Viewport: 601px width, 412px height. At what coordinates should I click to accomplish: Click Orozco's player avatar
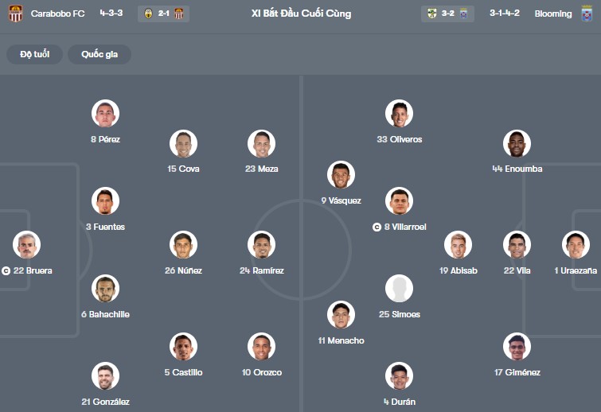(x=261, y=347)
